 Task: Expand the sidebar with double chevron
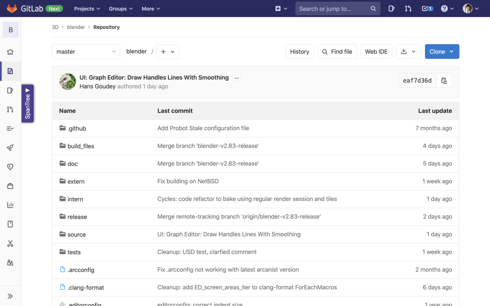click(10, 296)
